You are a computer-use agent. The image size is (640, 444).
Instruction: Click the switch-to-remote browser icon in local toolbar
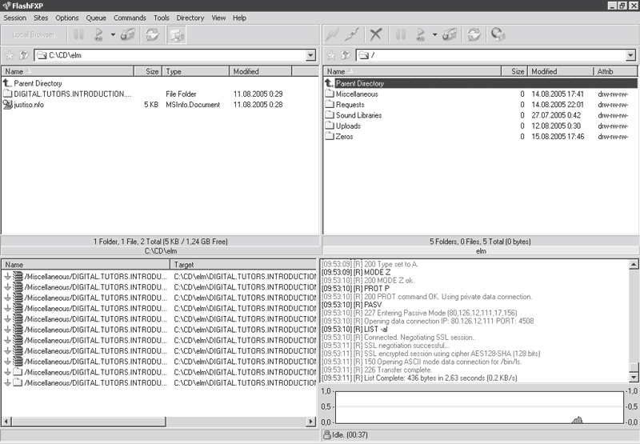176,34
